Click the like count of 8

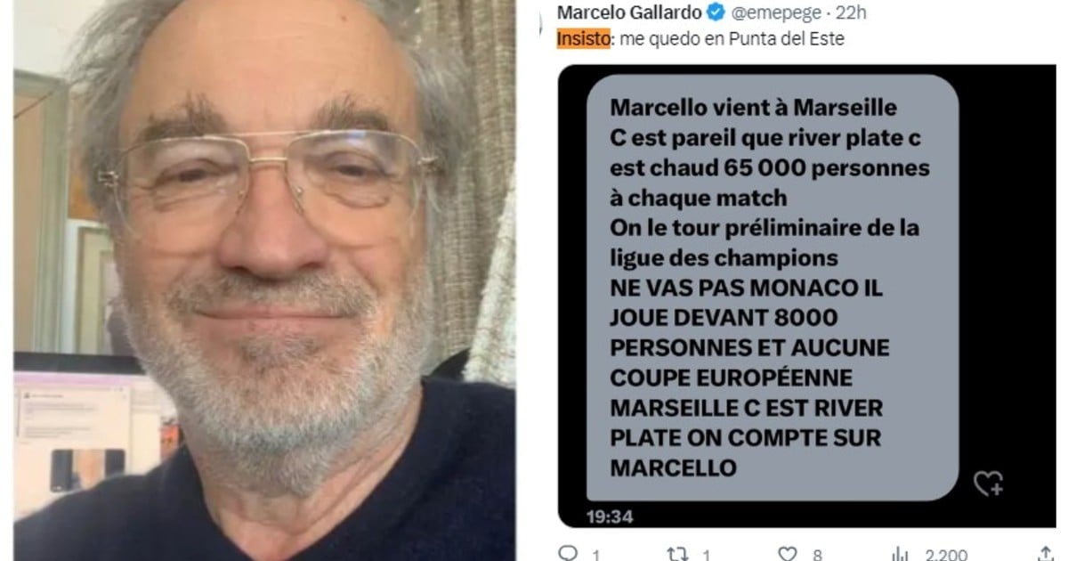coord(816,554)
